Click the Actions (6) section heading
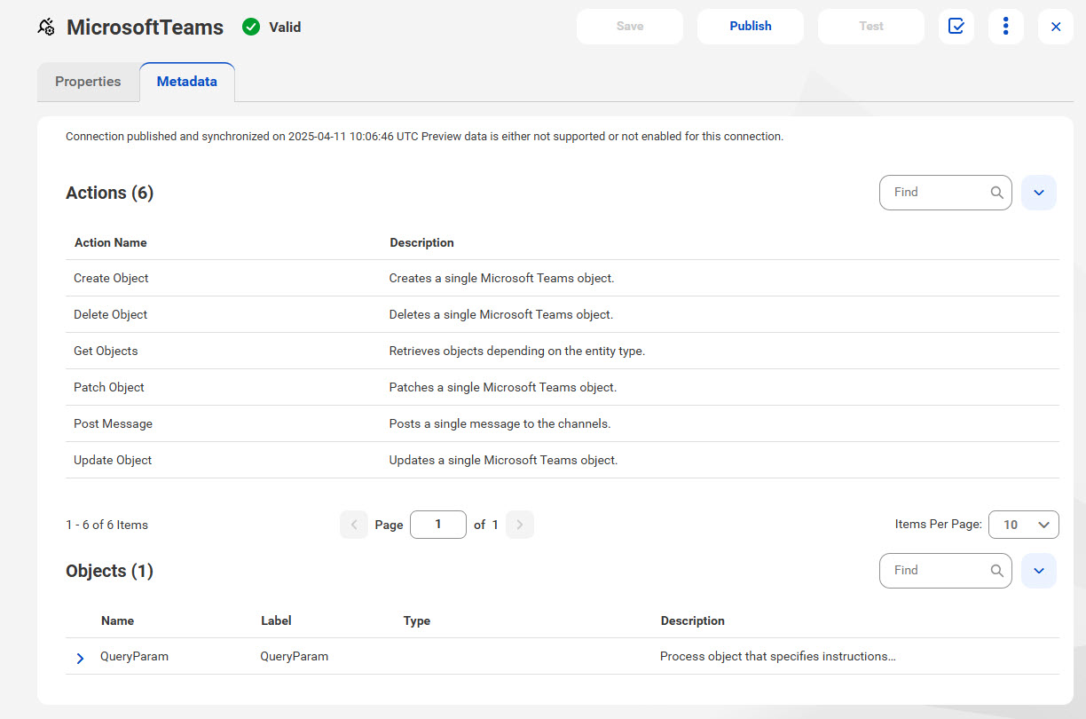1086x719 pixels. 110,193
